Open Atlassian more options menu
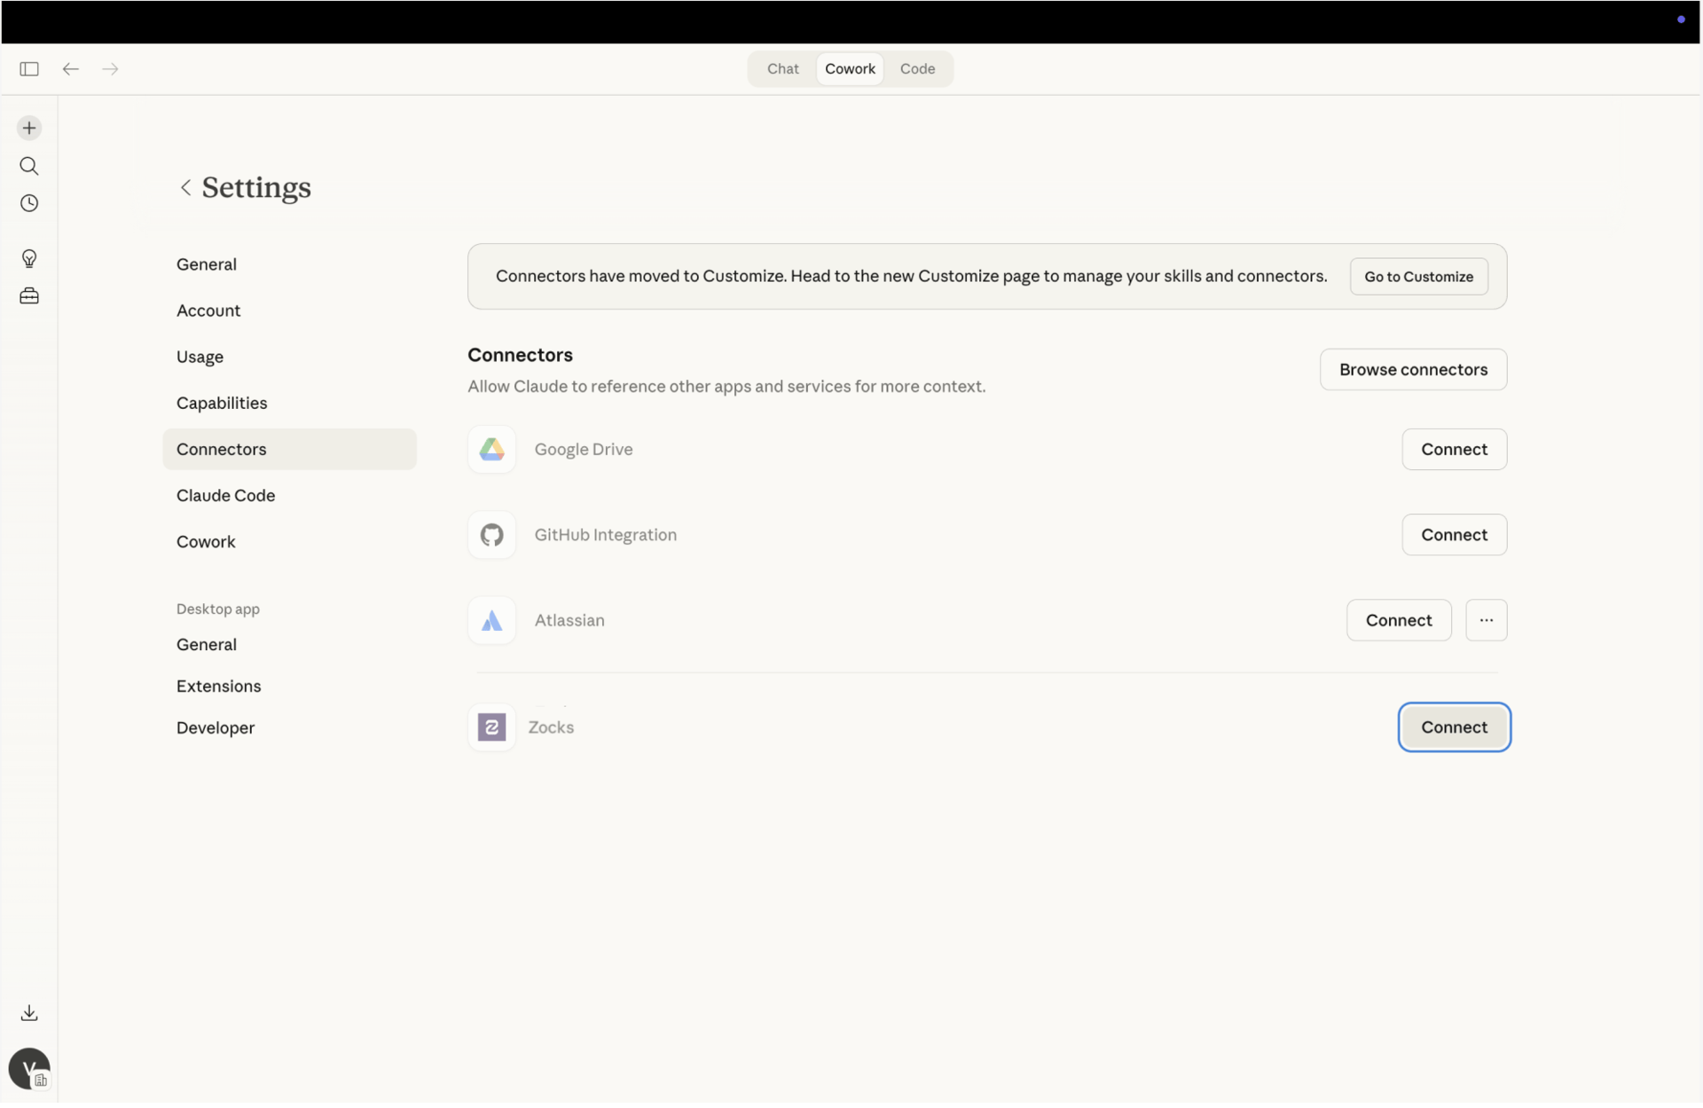Viewport: 1703px width, 1108px height. (x=1486, y=620)
